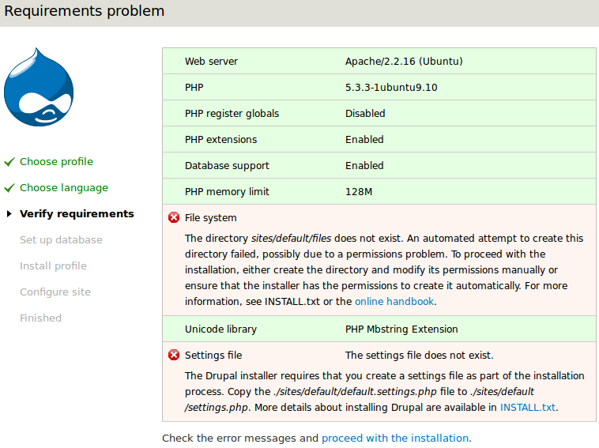Click the green checkmark beside Choose profile
Viewport: 599px width, 448px height.
[x=9, y=162]
